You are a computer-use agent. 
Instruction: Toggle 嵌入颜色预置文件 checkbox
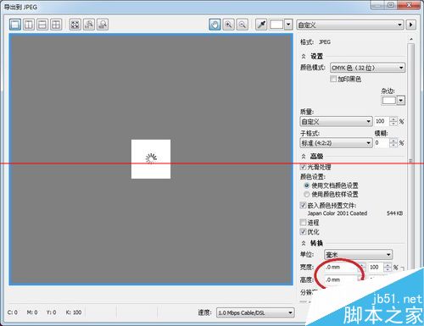pos(303,205)
